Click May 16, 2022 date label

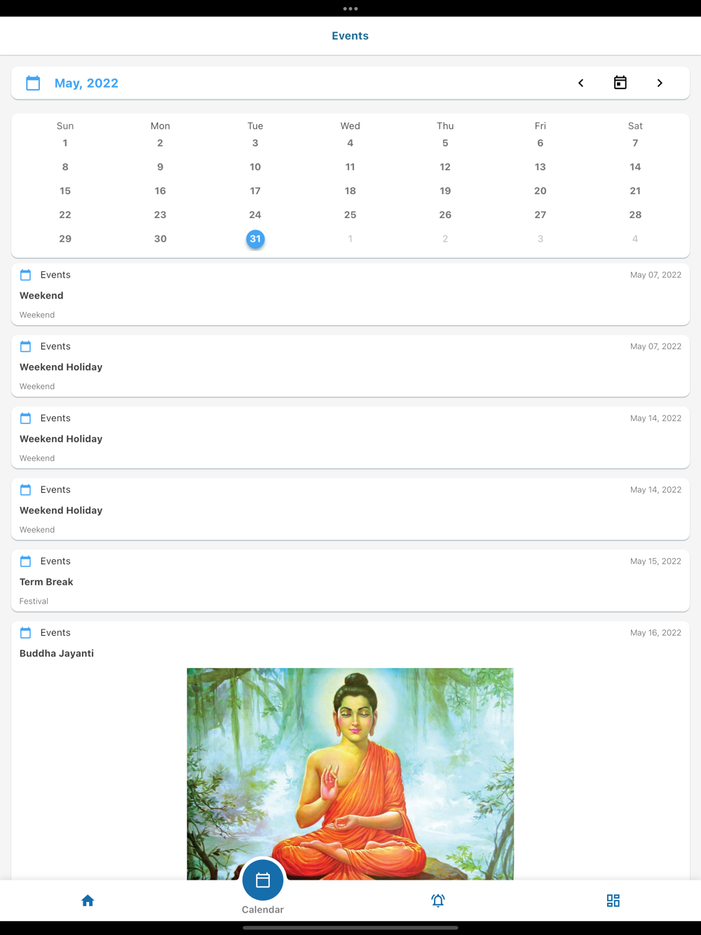pyautogui.click(x=655, y=633)
